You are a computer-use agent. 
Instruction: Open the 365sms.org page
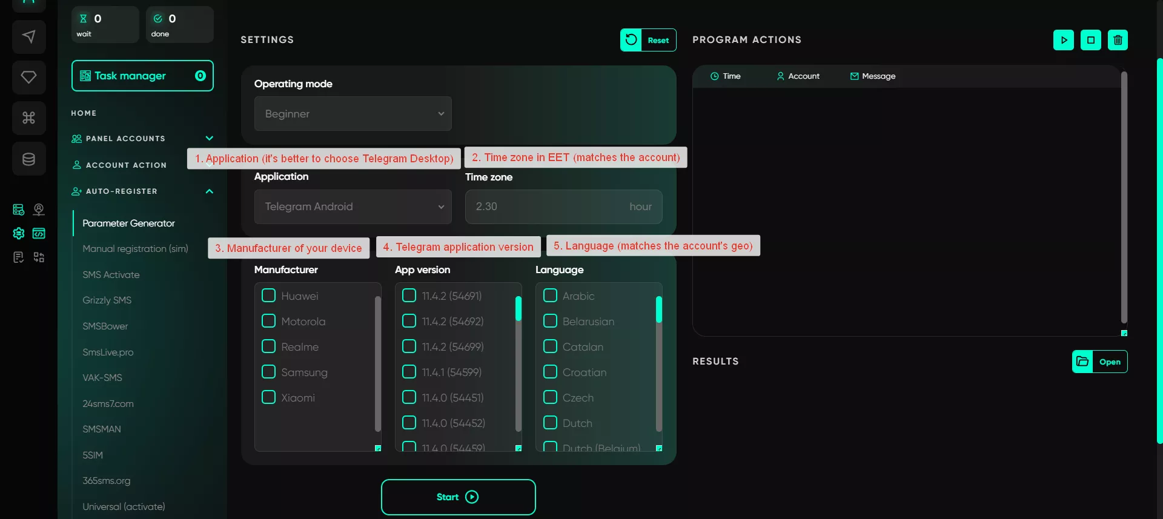(x=107, y=481)
